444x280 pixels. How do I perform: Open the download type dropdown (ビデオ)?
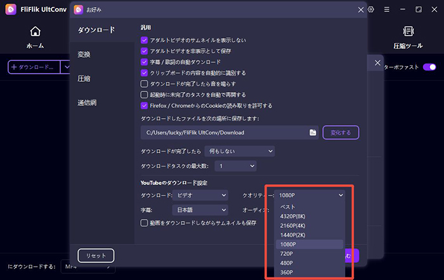(200, 195)
